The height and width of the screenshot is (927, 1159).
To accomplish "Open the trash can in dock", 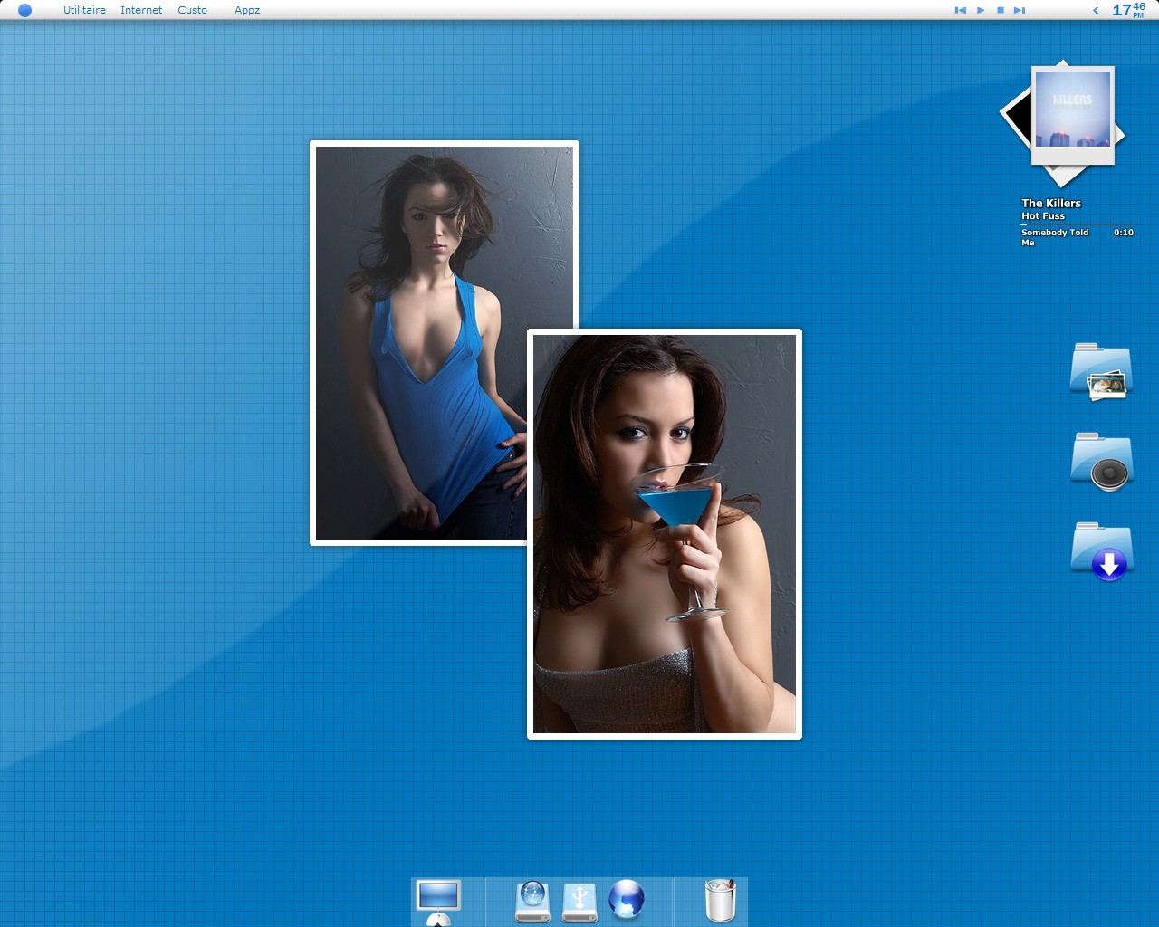I will pos(721,900).
